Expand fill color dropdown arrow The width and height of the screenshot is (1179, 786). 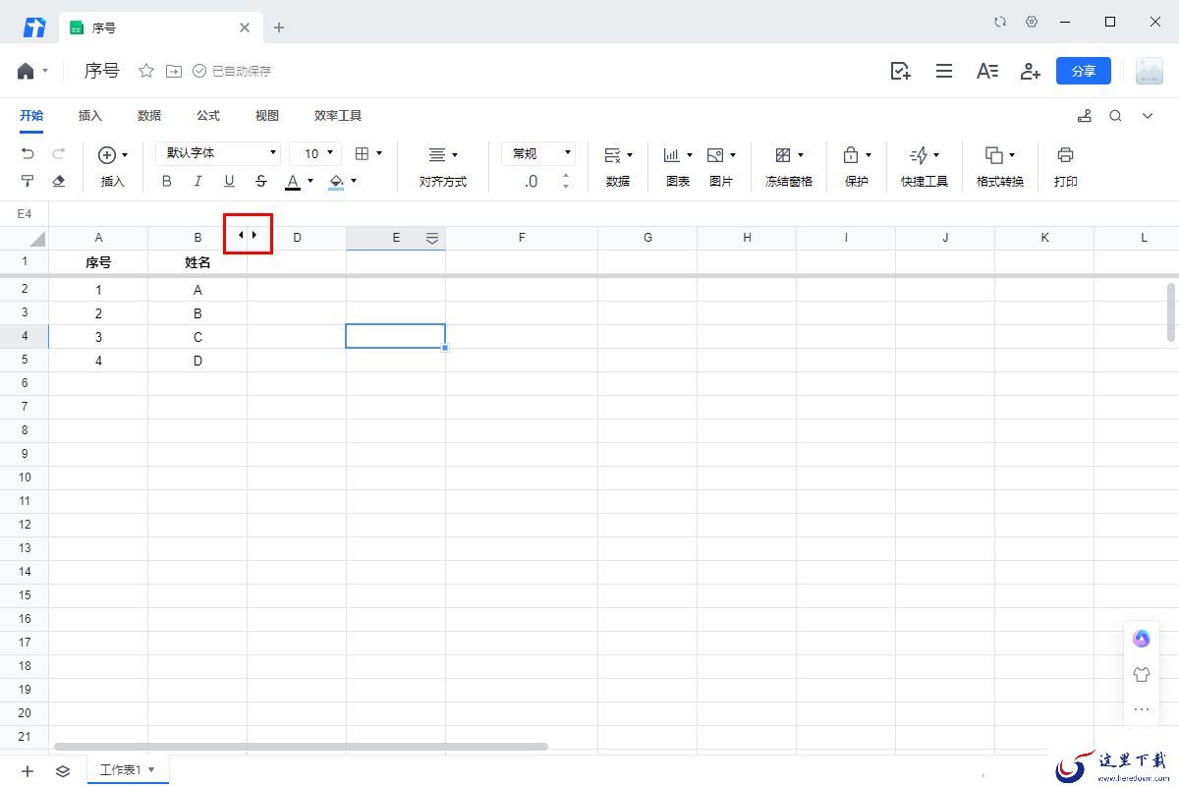tap(354, 181)
